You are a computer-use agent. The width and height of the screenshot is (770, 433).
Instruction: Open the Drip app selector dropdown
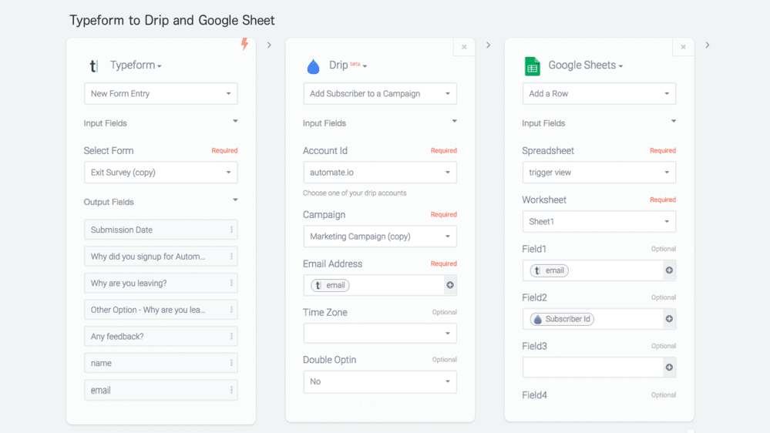348,65
